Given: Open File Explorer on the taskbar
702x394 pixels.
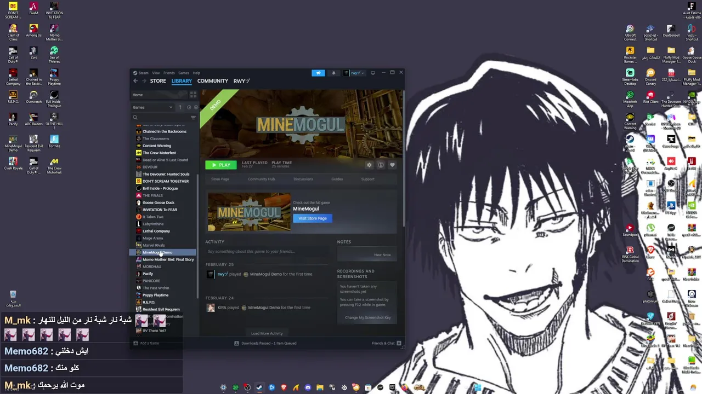Looking at the screenshot, I should [x=320, y=387].
